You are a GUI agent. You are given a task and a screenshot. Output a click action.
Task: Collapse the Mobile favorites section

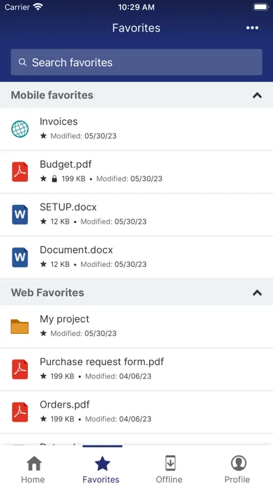257,95
